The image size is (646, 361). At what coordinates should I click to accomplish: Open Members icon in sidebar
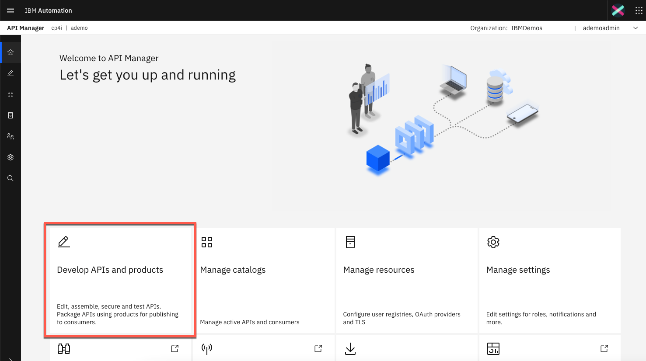coord(10,136)
